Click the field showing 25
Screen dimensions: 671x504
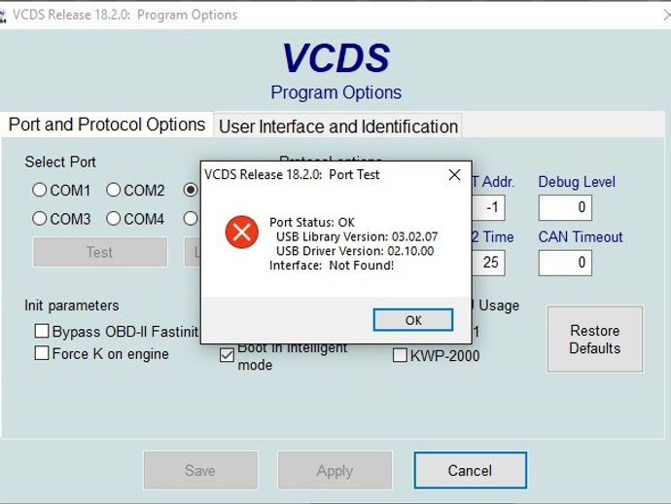tap(489, 263)
